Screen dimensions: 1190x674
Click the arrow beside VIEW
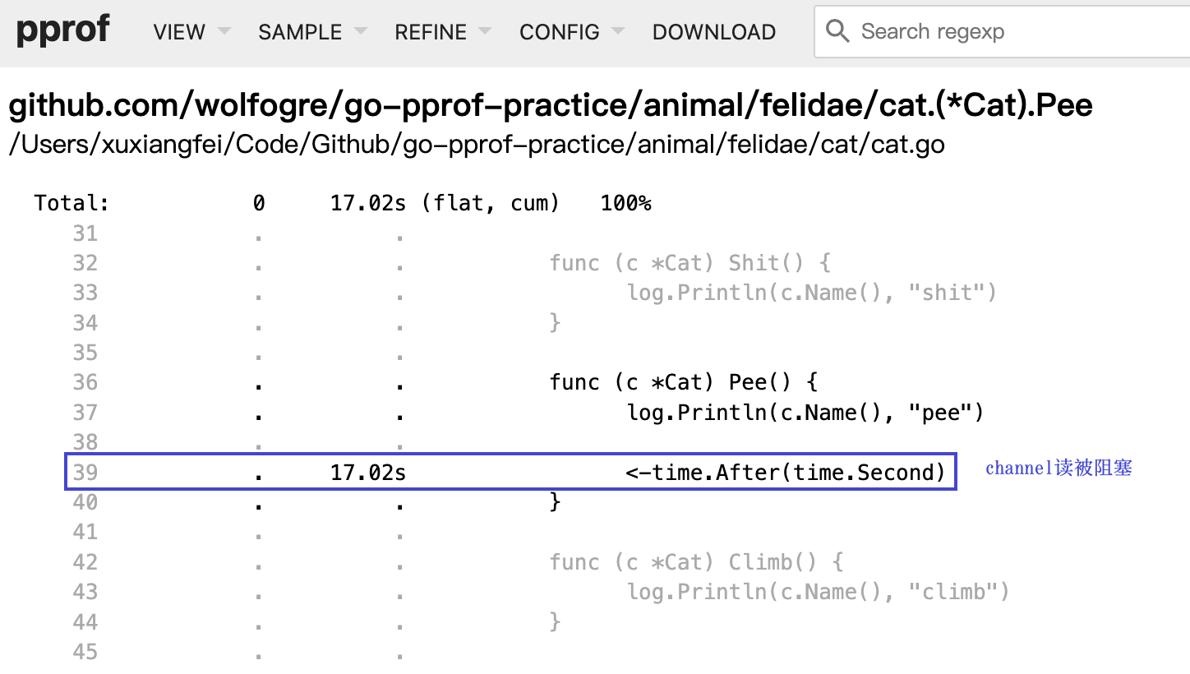pos(224,32)
